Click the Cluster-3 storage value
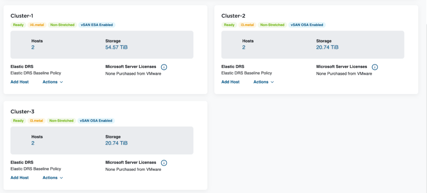427x193 pixels. coord(117,143)
